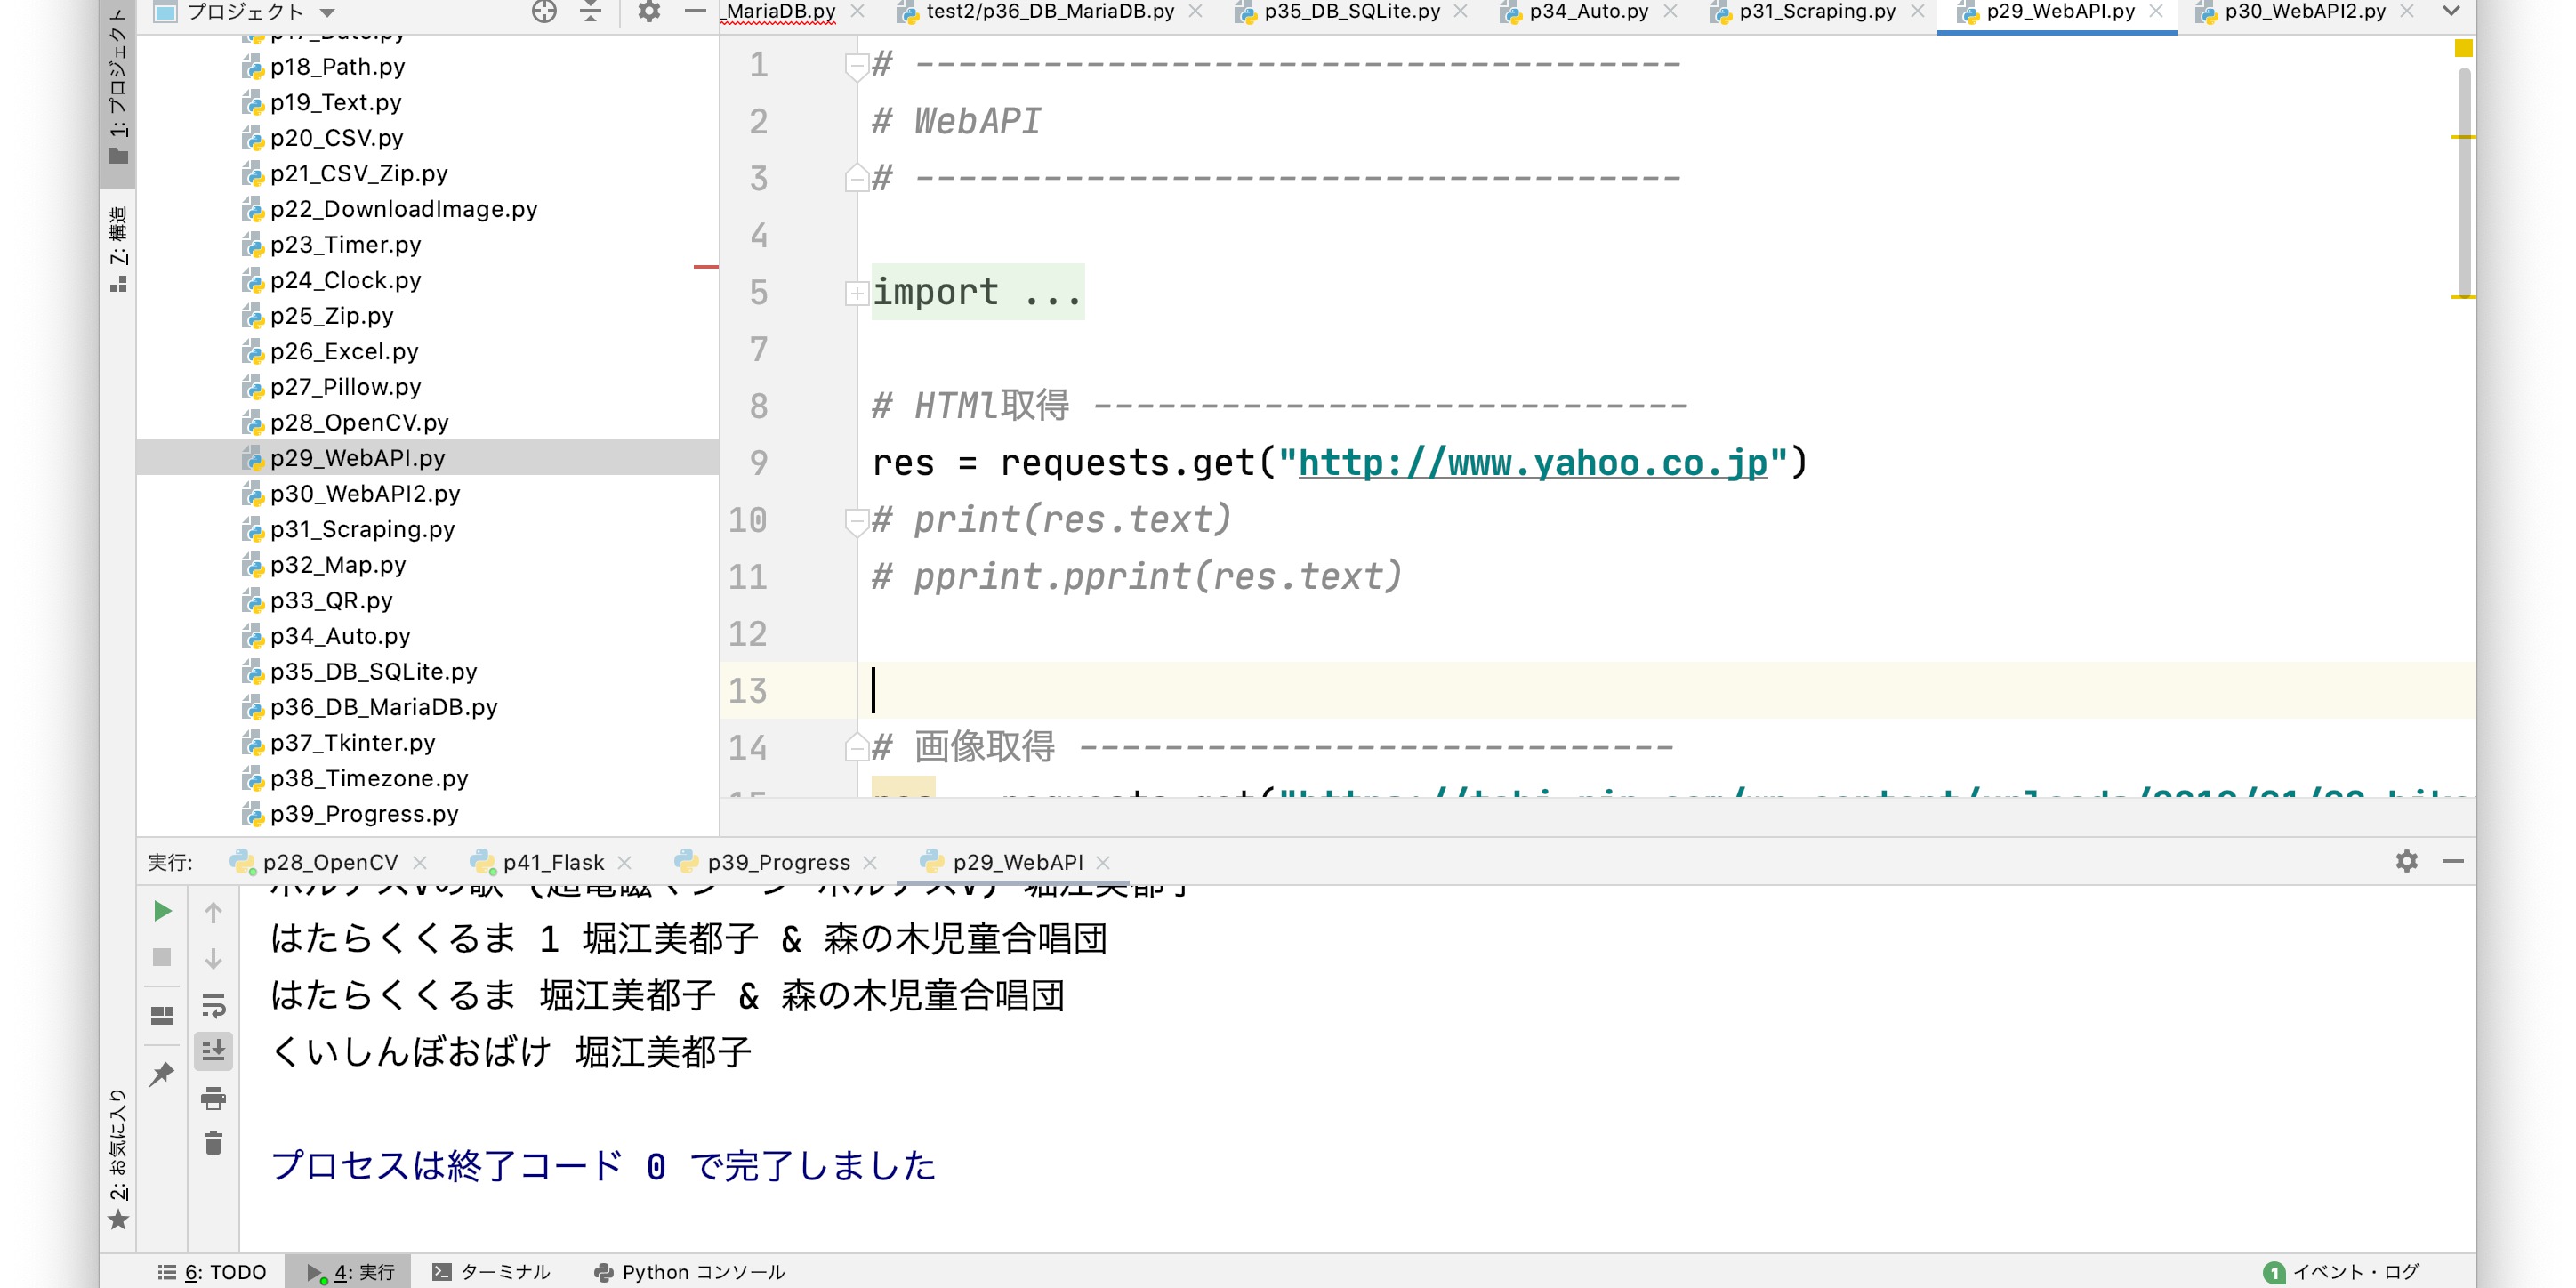Click the Pin tab pushpin icon
The width and height of the screenshot is (2576, 1288).
tap(162, 1074)
